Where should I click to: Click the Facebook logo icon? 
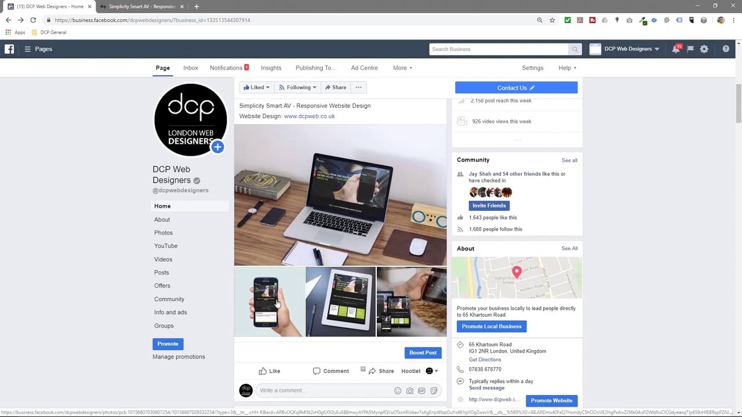tap(9, 49)
